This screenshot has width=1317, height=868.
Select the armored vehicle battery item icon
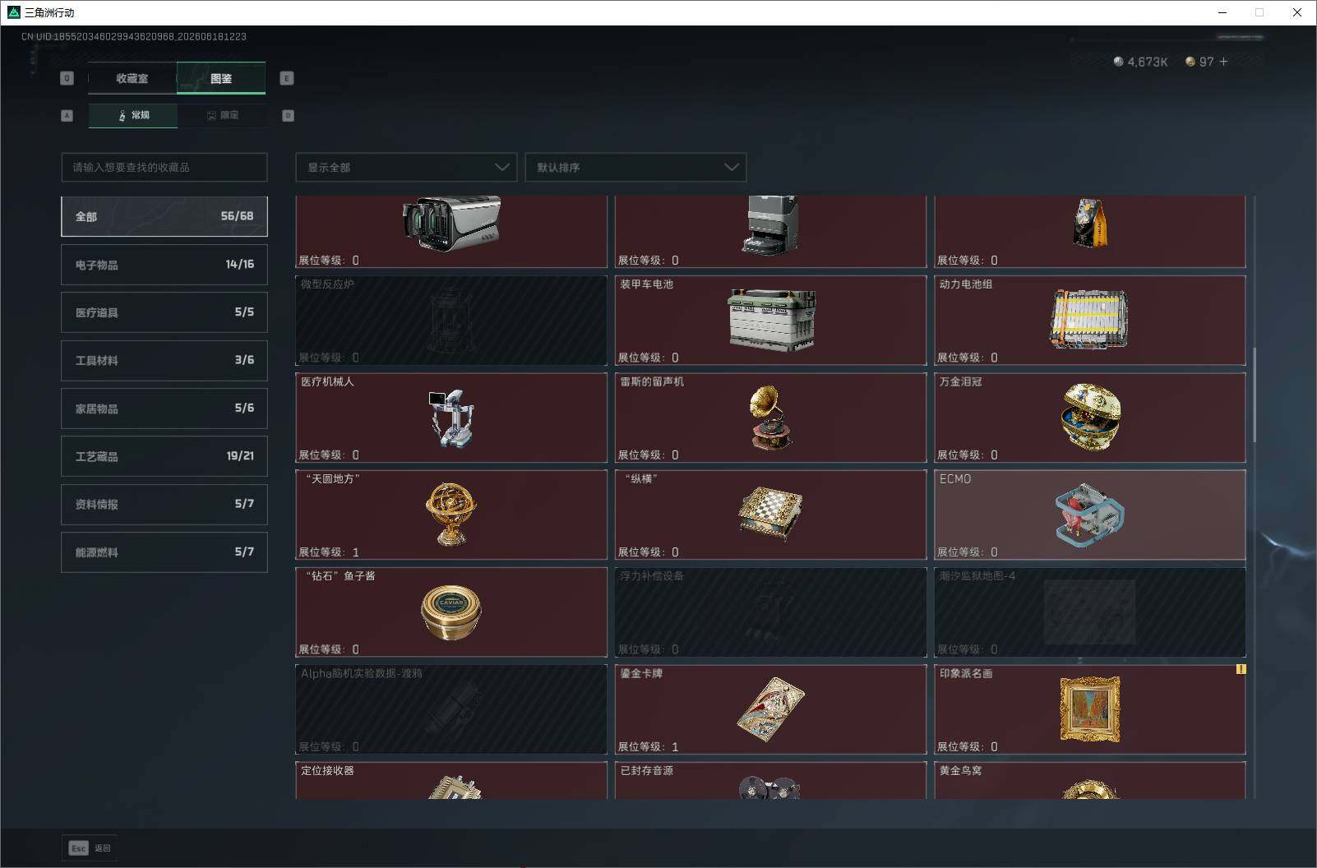click(771, 320)
